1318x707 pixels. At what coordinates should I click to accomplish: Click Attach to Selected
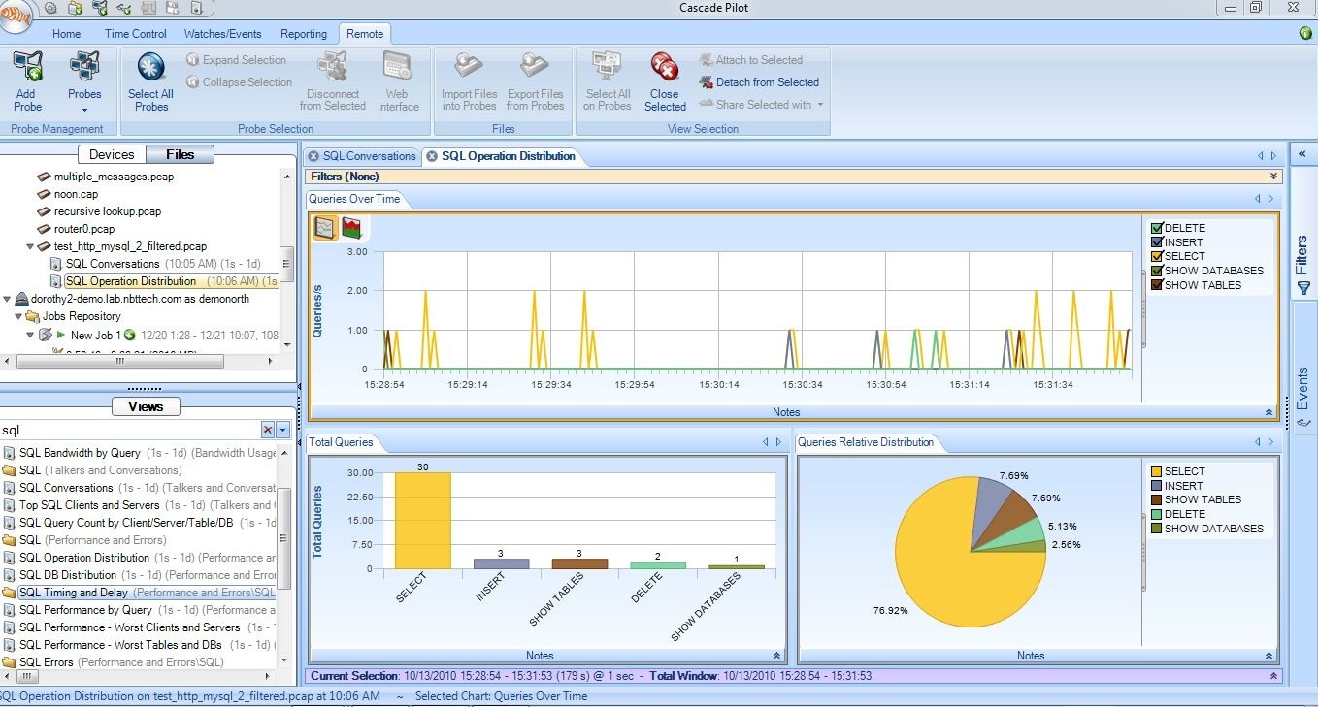750,60
